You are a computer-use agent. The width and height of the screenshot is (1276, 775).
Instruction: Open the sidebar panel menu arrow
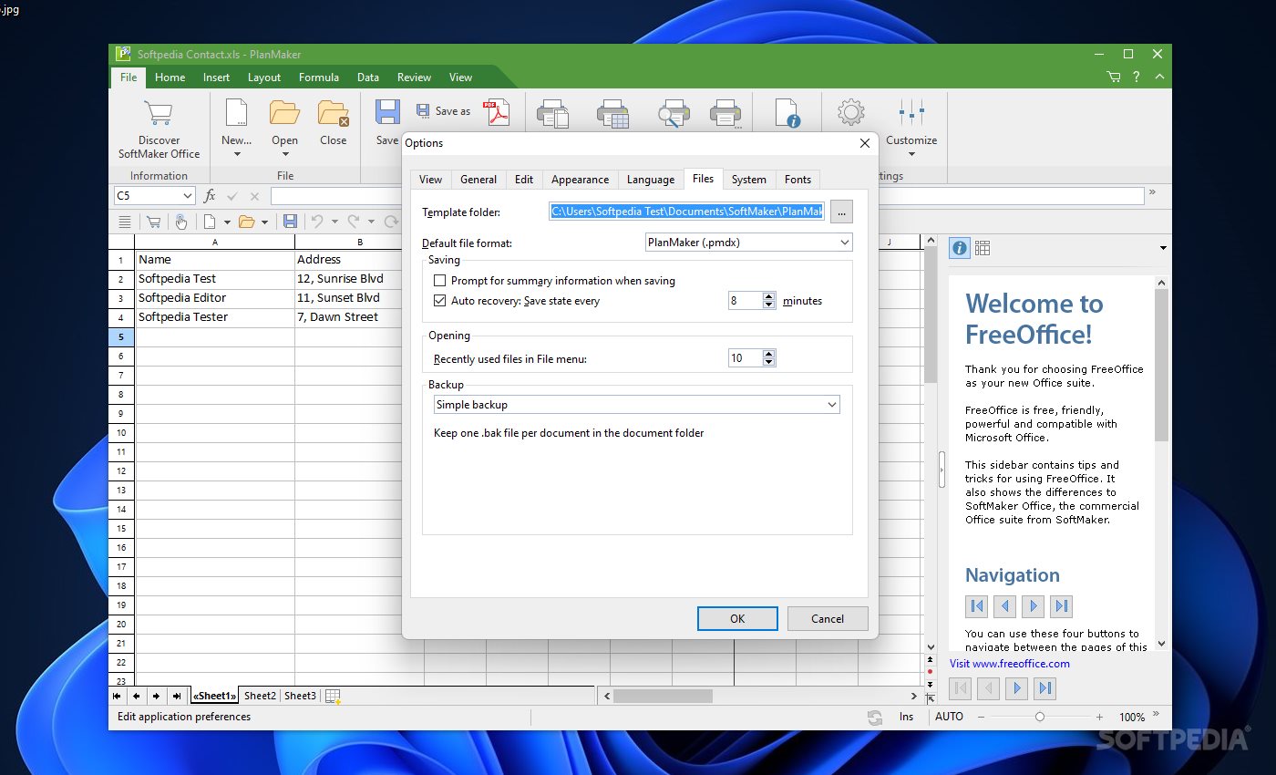pyautogui.click(x=1163, y=248)
